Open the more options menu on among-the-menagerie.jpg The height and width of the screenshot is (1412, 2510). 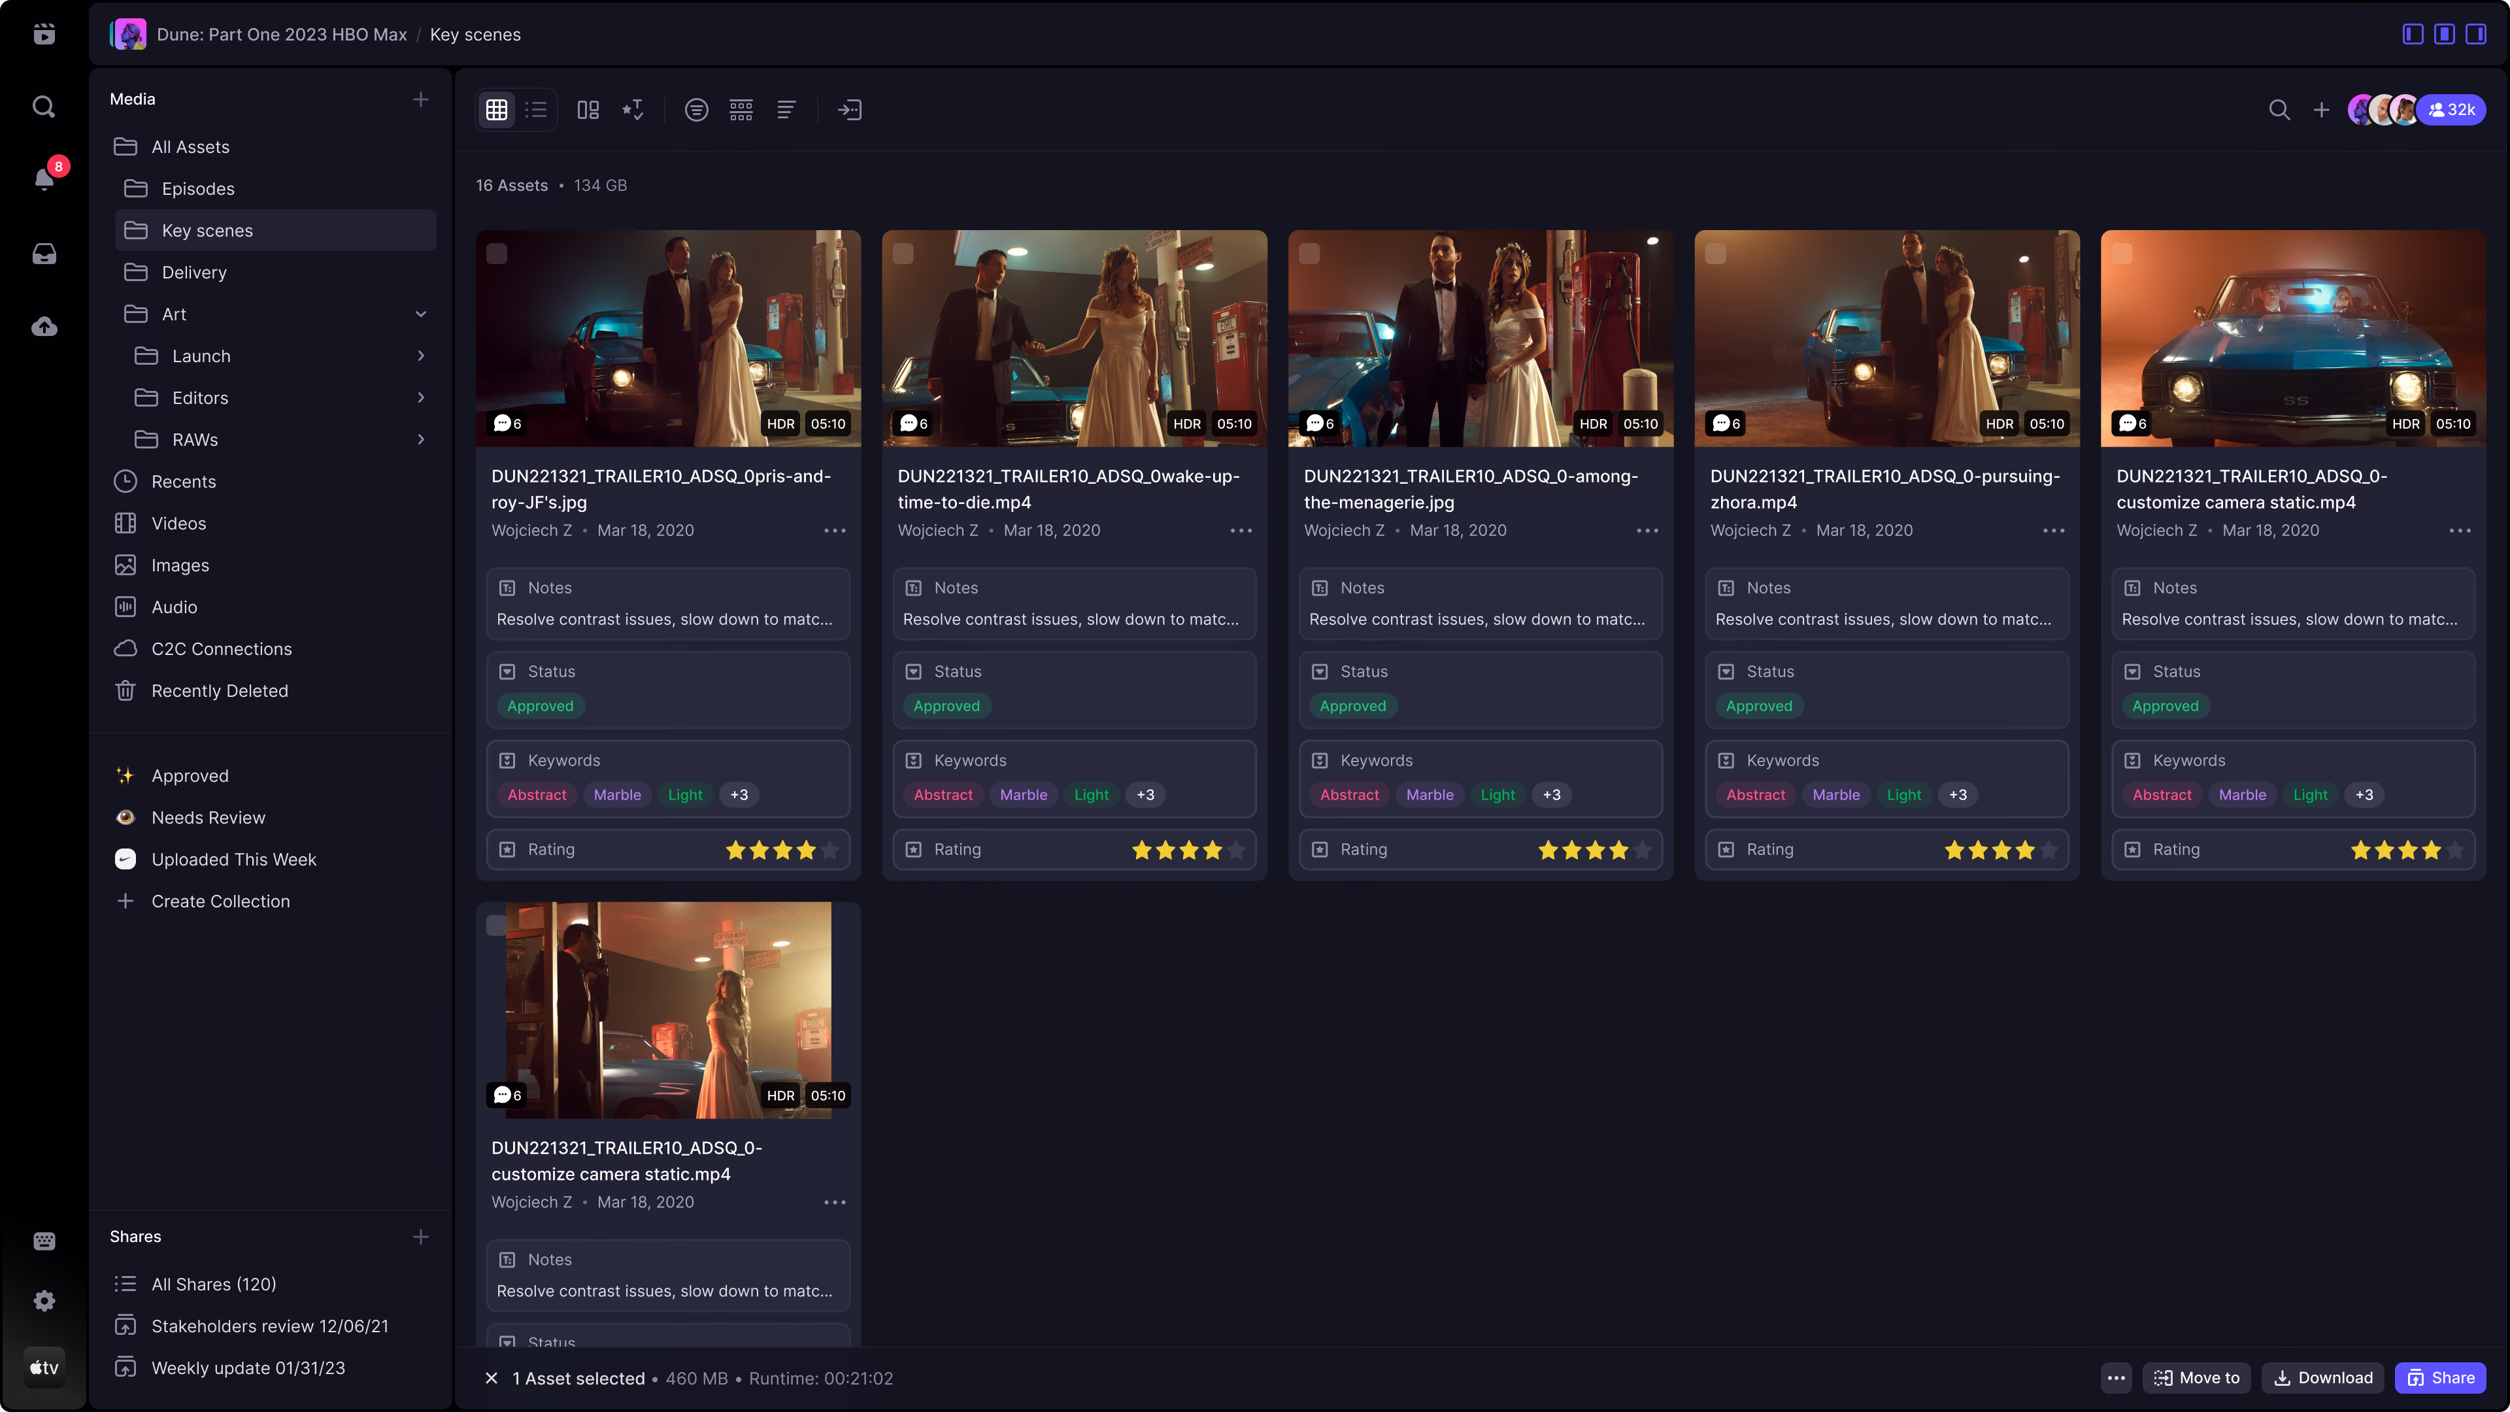pyautogui.click(x=1647, y=530)
